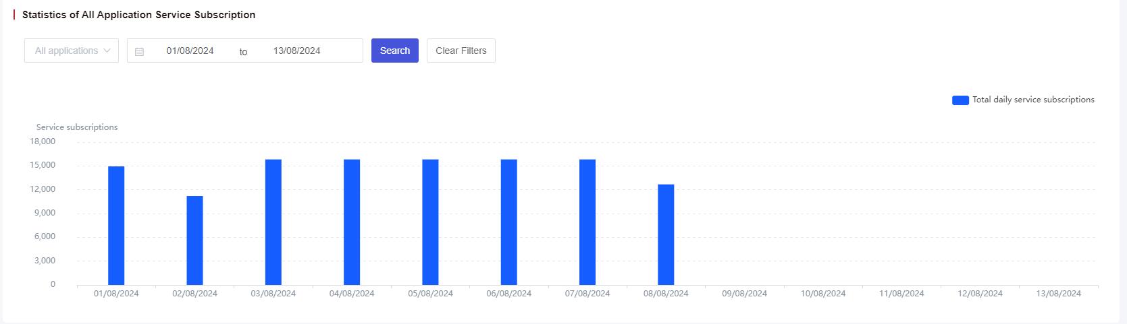
Task: Click the calendar icon in date range
Action: pyautogui.click(x=139, y=51)
